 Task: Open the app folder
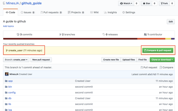click(x=10, y=81)
